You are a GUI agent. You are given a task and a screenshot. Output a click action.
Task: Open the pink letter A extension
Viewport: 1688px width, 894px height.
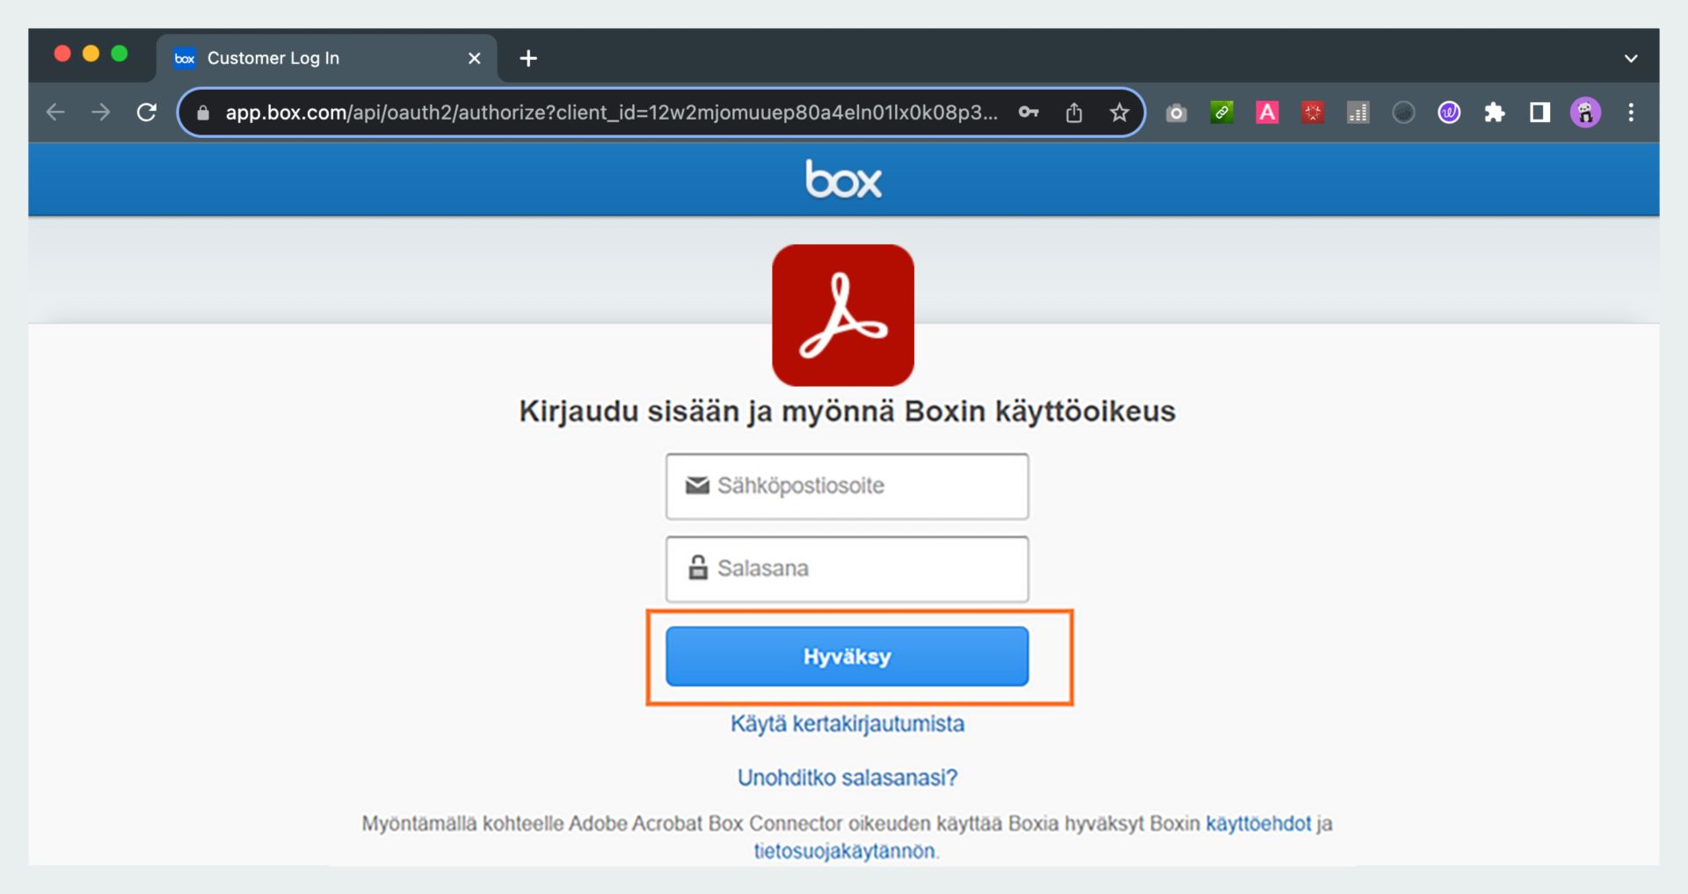pos(1267,113)
